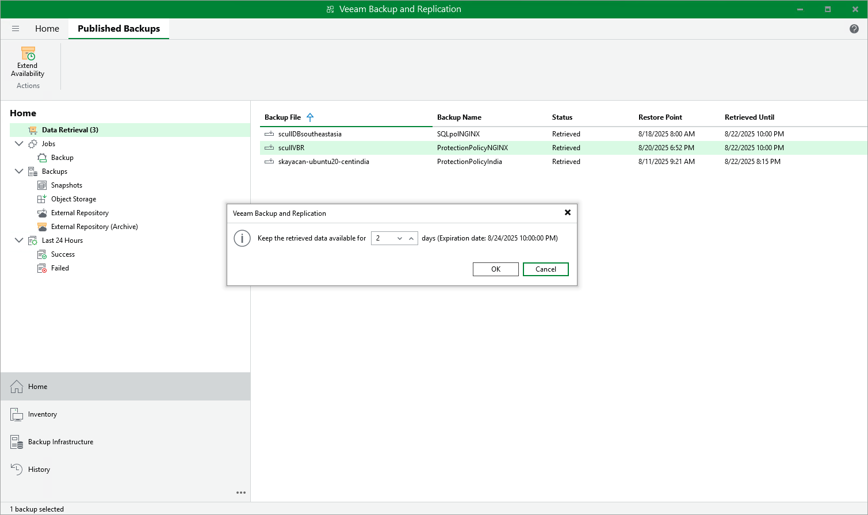868x515 pixels.
Task: Select the Success tree label
Action: pos(63,254)
